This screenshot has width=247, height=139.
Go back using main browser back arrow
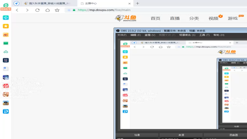pos(17,10)
